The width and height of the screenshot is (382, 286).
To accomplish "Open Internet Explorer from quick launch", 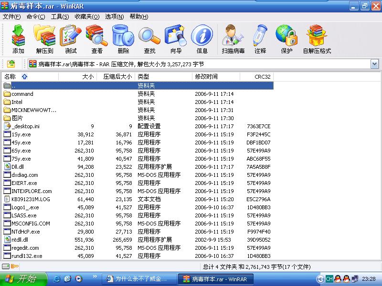I will (x=56, y=279).
